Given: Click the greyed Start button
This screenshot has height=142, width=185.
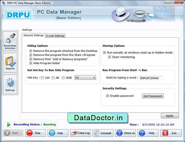Looking at the screenshot, I should click(13, 133).
